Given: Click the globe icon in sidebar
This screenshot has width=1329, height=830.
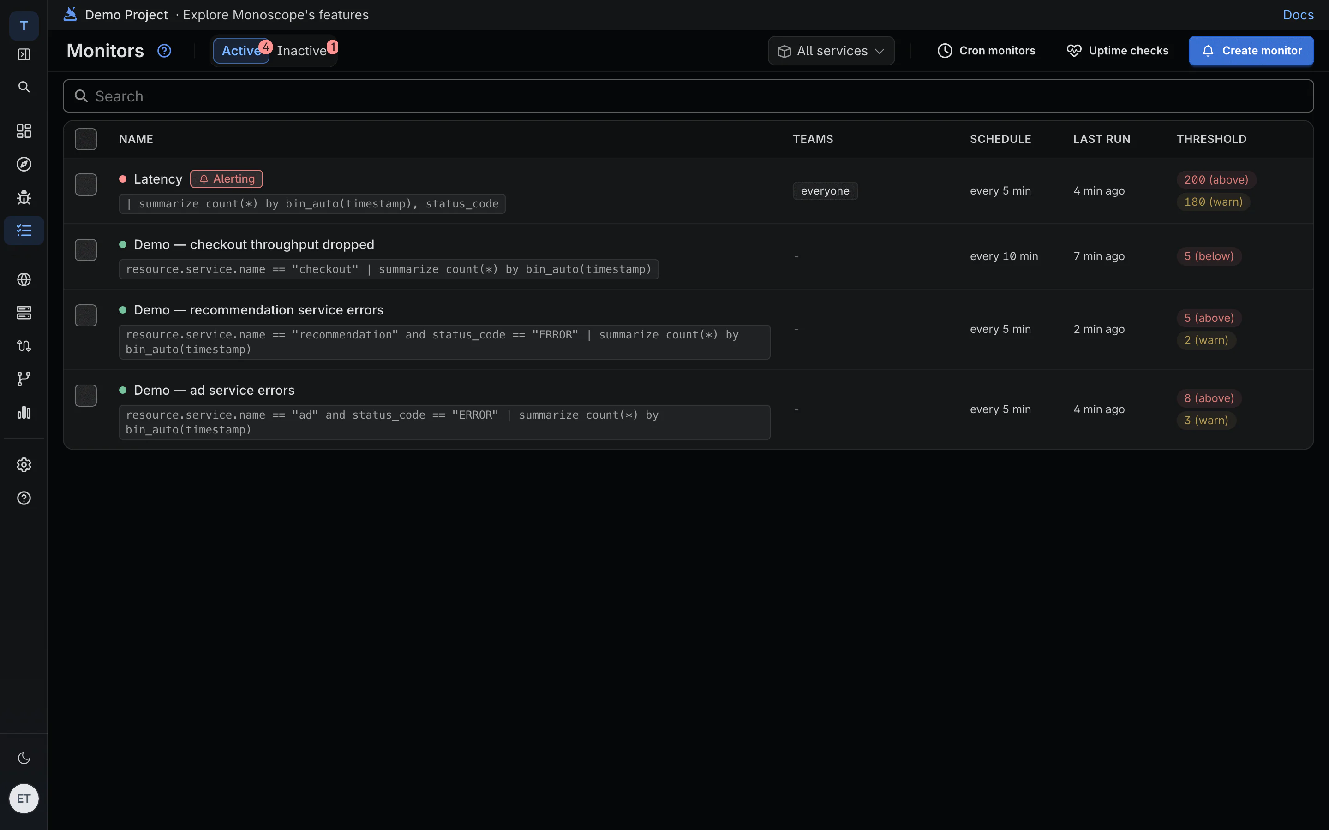Looking at the screenshot, I should (x=24, y=279).
